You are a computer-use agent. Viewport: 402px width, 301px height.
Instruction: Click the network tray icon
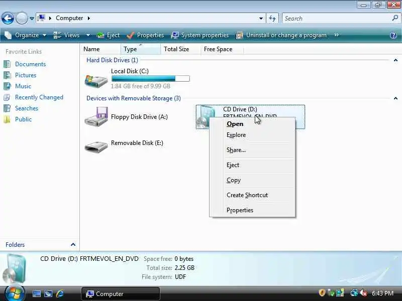point(354,292)
